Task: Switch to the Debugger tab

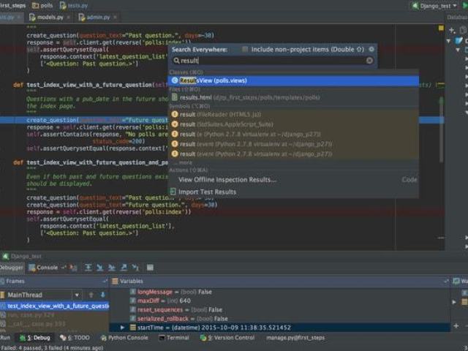Action: 12,268
